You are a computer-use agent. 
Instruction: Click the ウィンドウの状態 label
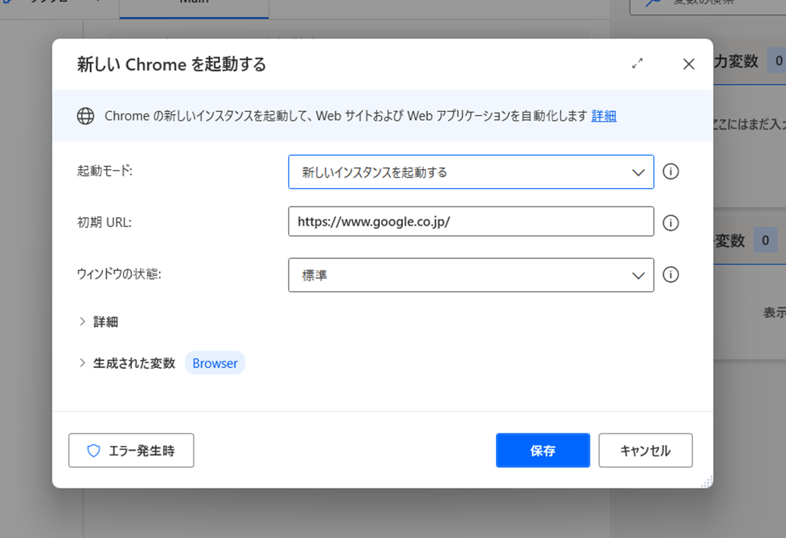[x=119, y=274]
